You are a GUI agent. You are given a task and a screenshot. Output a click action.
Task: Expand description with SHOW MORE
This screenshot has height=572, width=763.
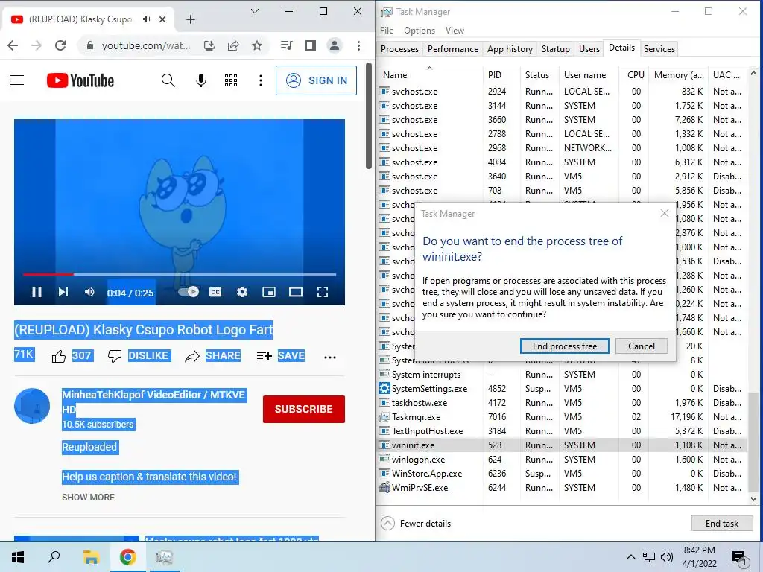click(x=88, y=497)
